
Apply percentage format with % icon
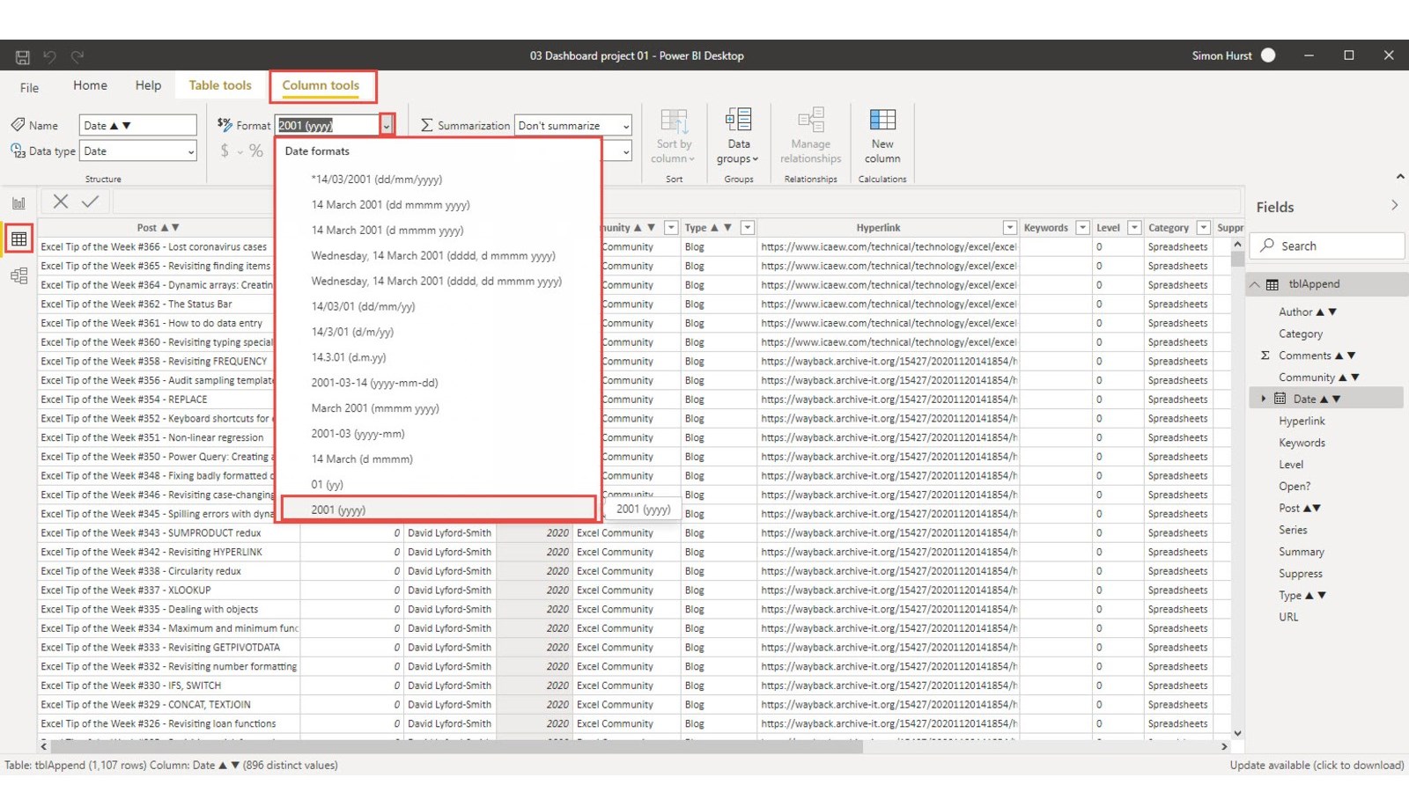click(255, 151)
